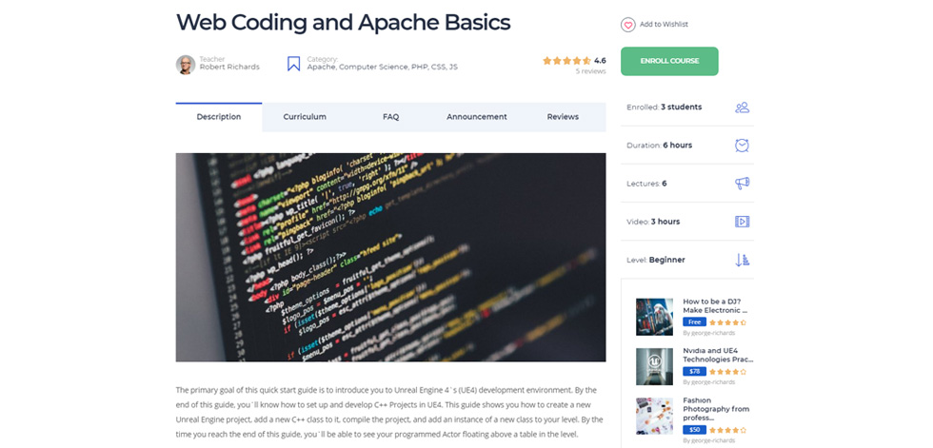The height and width of the screenshot is (448, 933).
Task: Click Add to Wishlist link
Action: click(x=665, y=25)
